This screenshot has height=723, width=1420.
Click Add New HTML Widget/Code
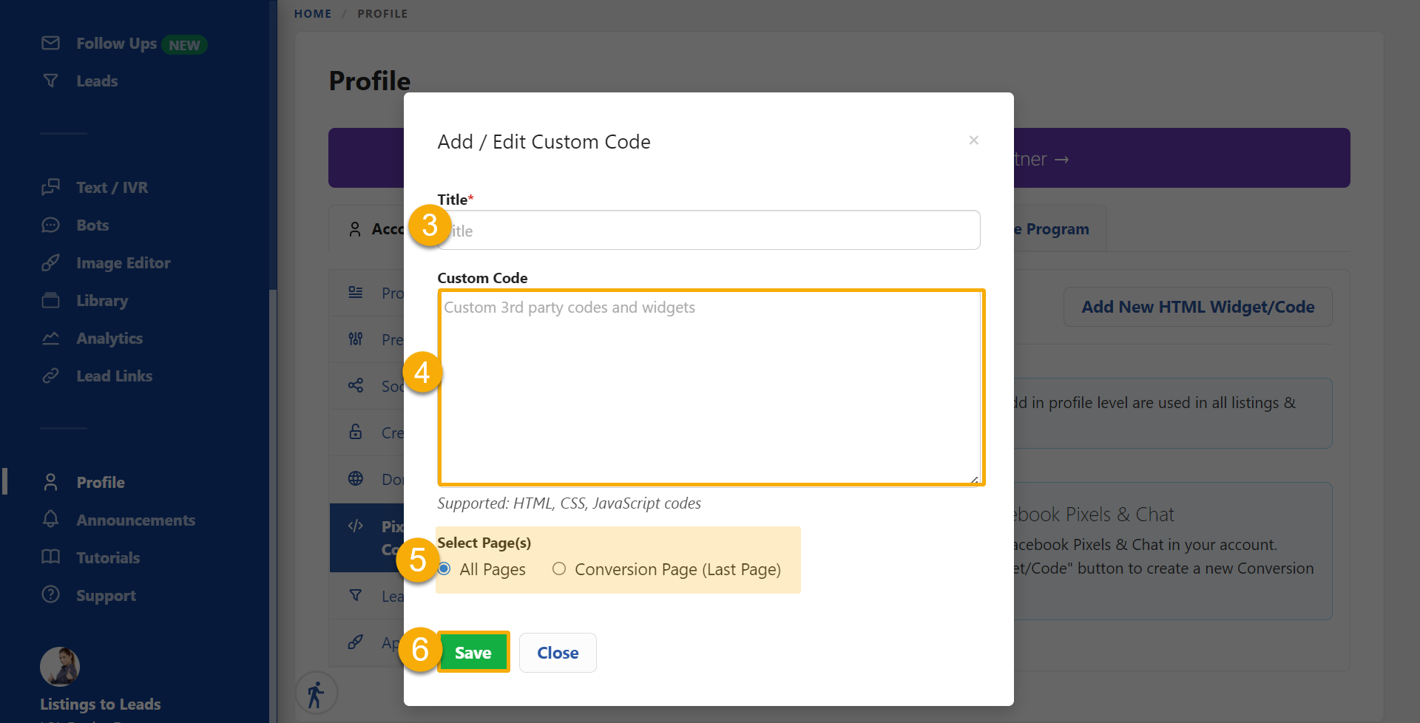pos(1197,306)
